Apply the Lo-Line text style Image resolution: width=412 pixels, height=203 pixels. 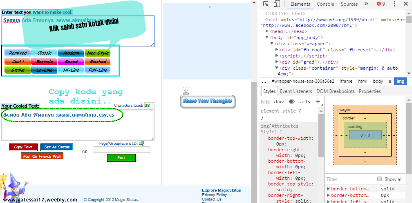point(44,70)
